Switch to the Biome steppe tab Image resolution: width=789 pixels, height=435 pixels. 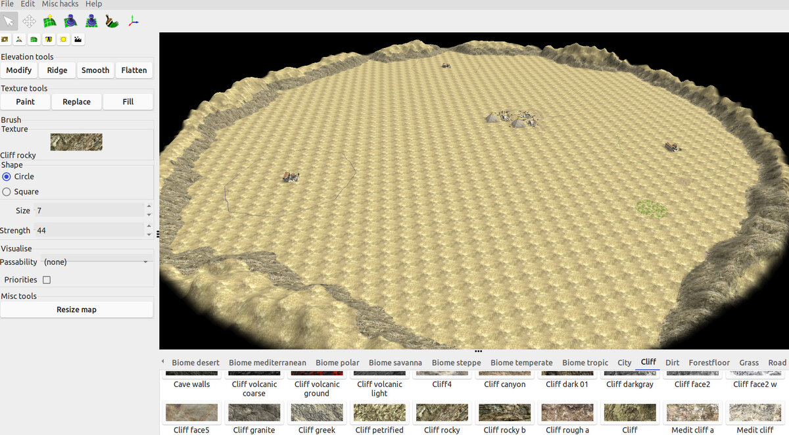456,363
